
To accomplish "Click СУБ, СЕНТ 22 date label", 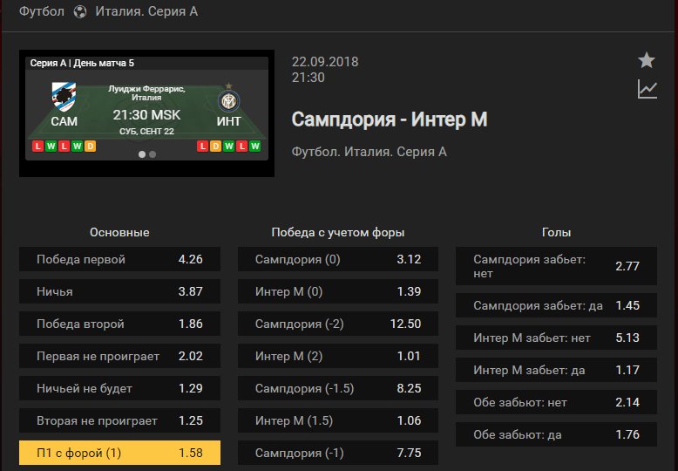I will click(x=147, y=131).
